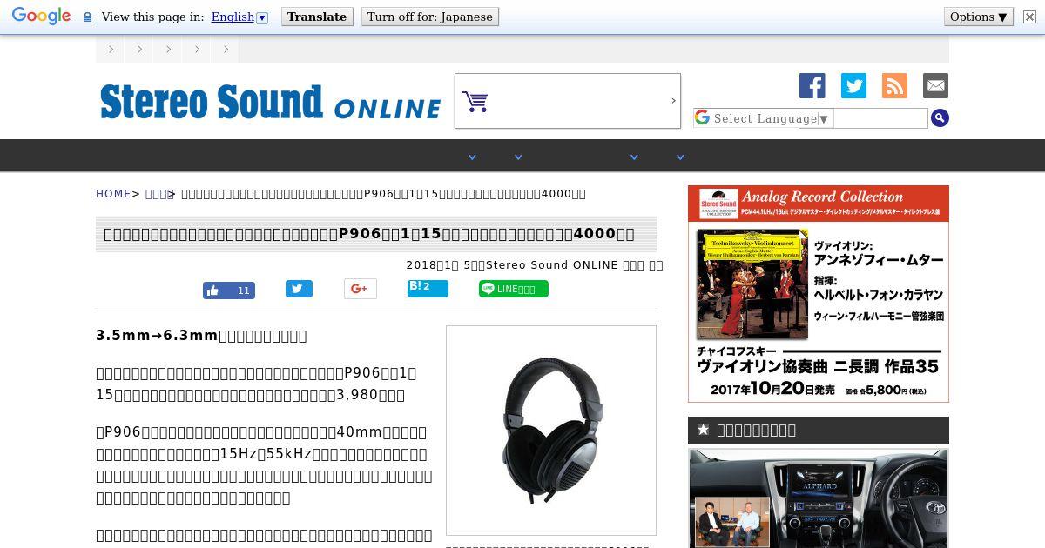Click Turn off for: Japanese button
Image resolution: width=1045 pixels, height=548 pixels.
430,17
